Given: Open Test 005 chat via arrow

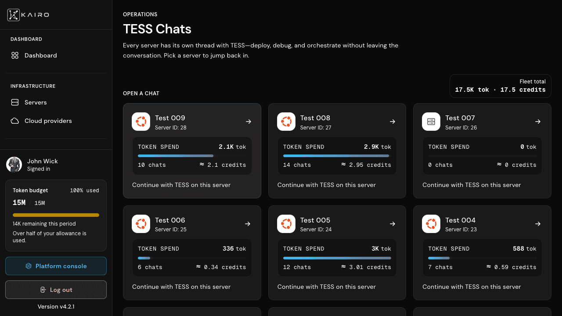Looking at the screenshot, I should pyautogui.click(x=393, y=224).
